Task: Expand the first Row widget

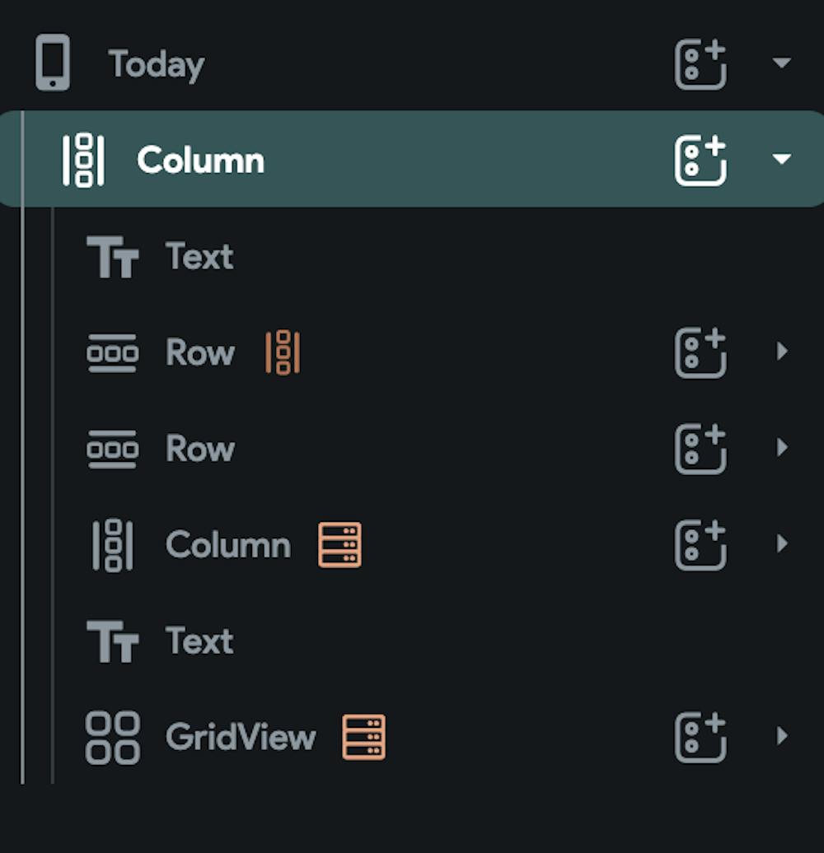Action: [x=782, y=352]
